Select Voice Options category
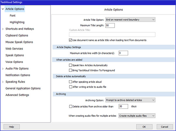 [14, 62]
